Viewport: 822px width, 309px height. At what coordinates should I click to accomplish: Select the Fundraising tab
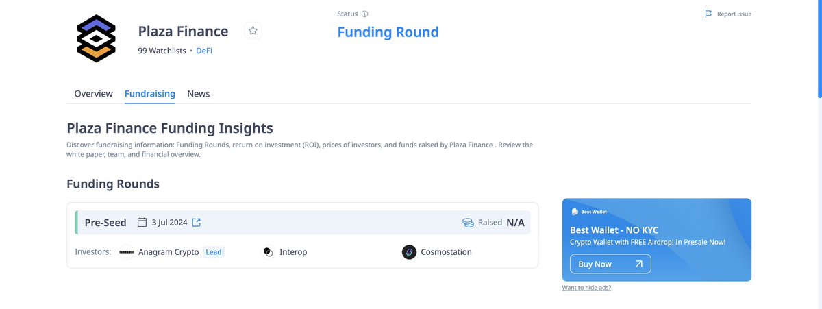150,93
